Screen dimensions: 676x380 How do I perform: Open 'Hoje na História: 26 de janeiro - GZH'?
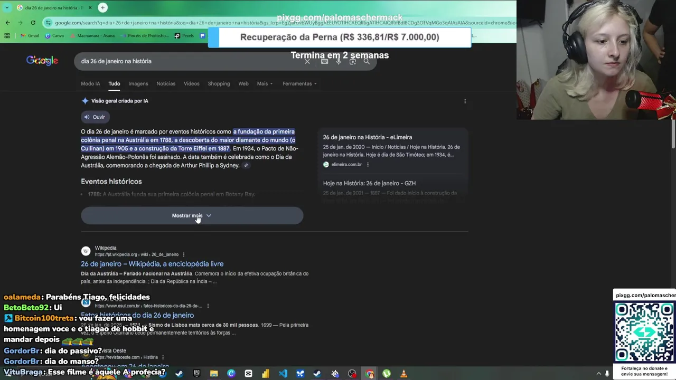pos(369,183)
